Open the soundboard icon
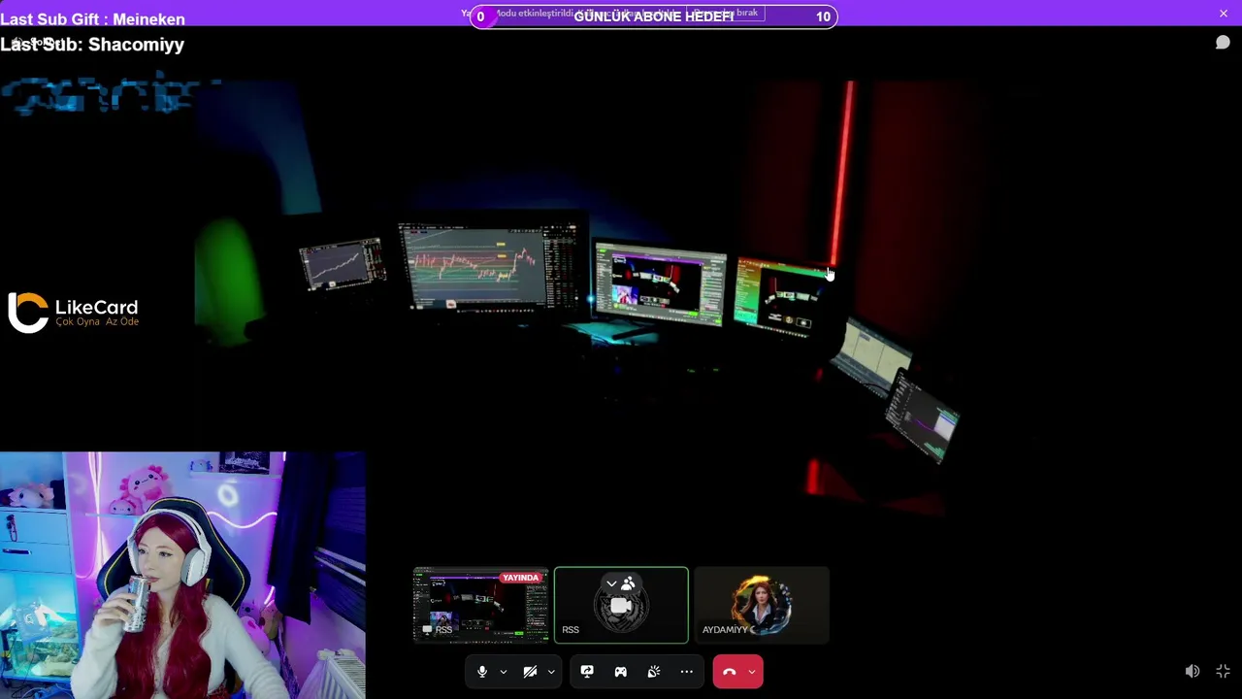The image size is (1242, 699). click(654, 672)
